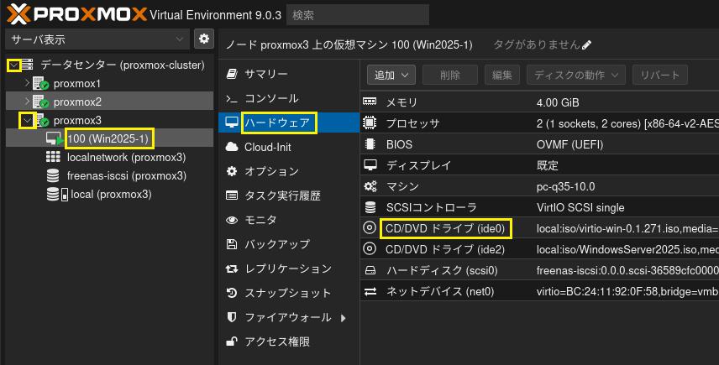Open the アクセス権限 tab
This screenshot has height=365, width=719.
[289, 342]
